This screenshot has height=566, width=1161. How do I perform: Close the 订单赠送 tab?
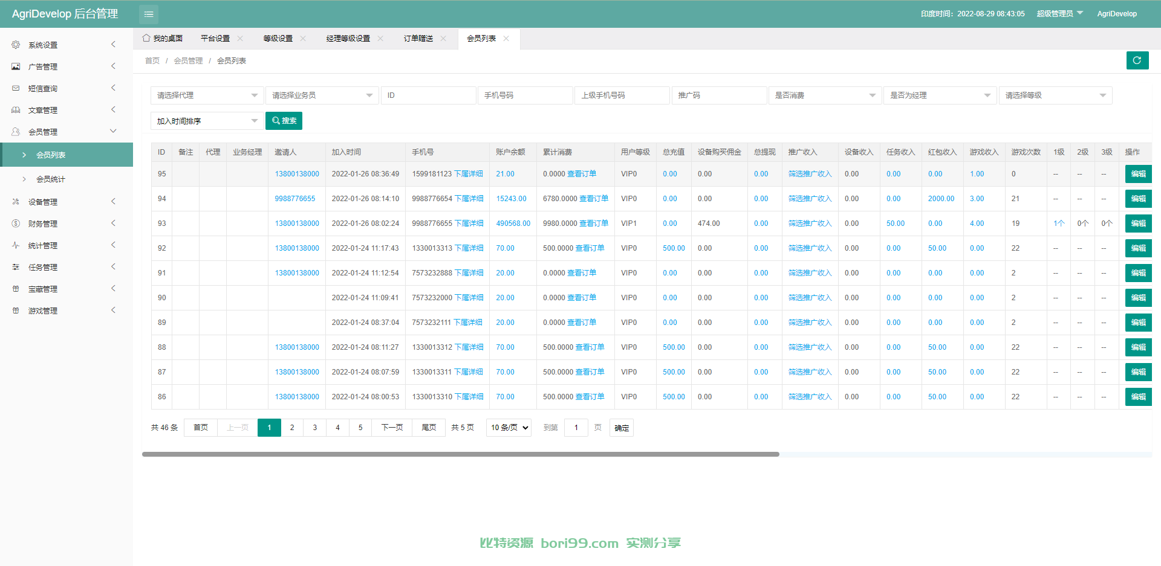[x=443, y=39]
